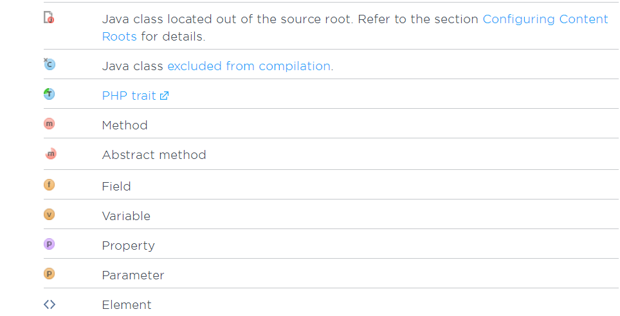Click the external link arrow beside PHP trait
This screenshot has height=316, width=620.
pyautogui.click(x=164, y=96)
